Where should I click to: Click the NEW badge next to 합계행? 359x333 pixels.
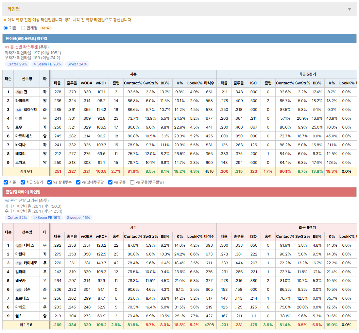(46, 28)
